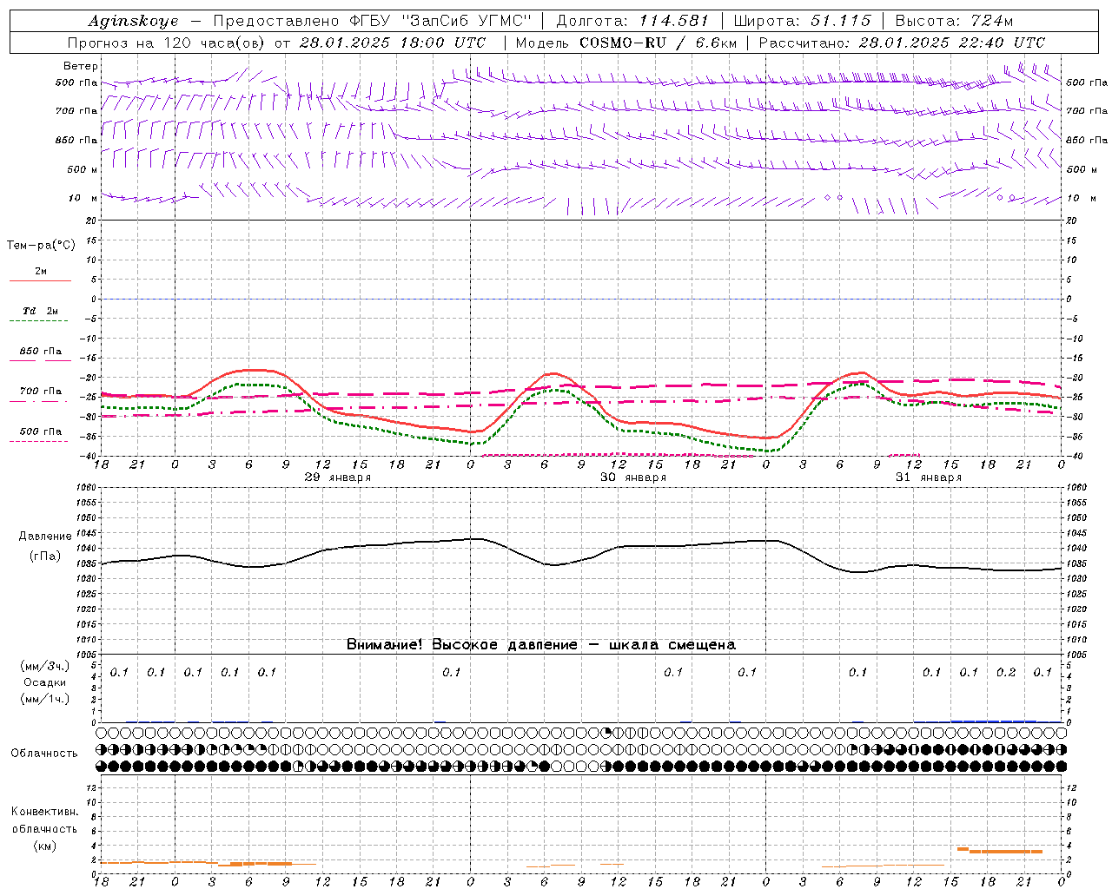This screenshot has width=1112, height=889.
Task: Click the '29 января' date label
Action: [338, 477]
